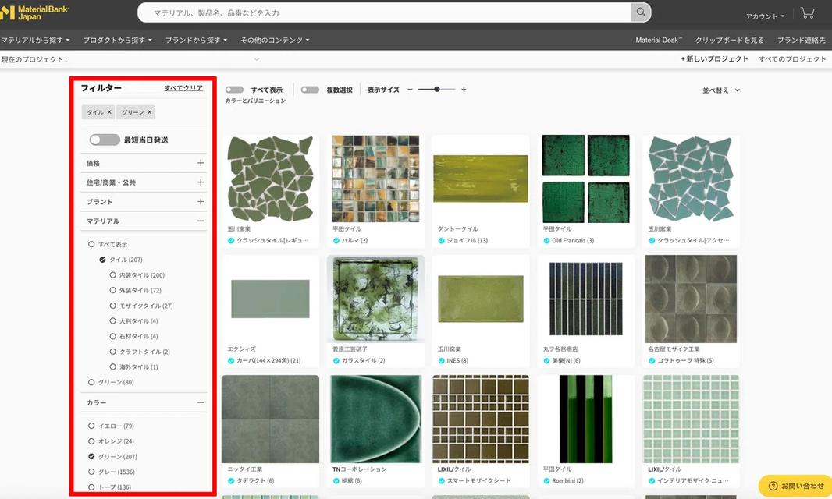Open the アカウント dropdown
This screenshot has width=832, height=499.
(x=765, y=16)
